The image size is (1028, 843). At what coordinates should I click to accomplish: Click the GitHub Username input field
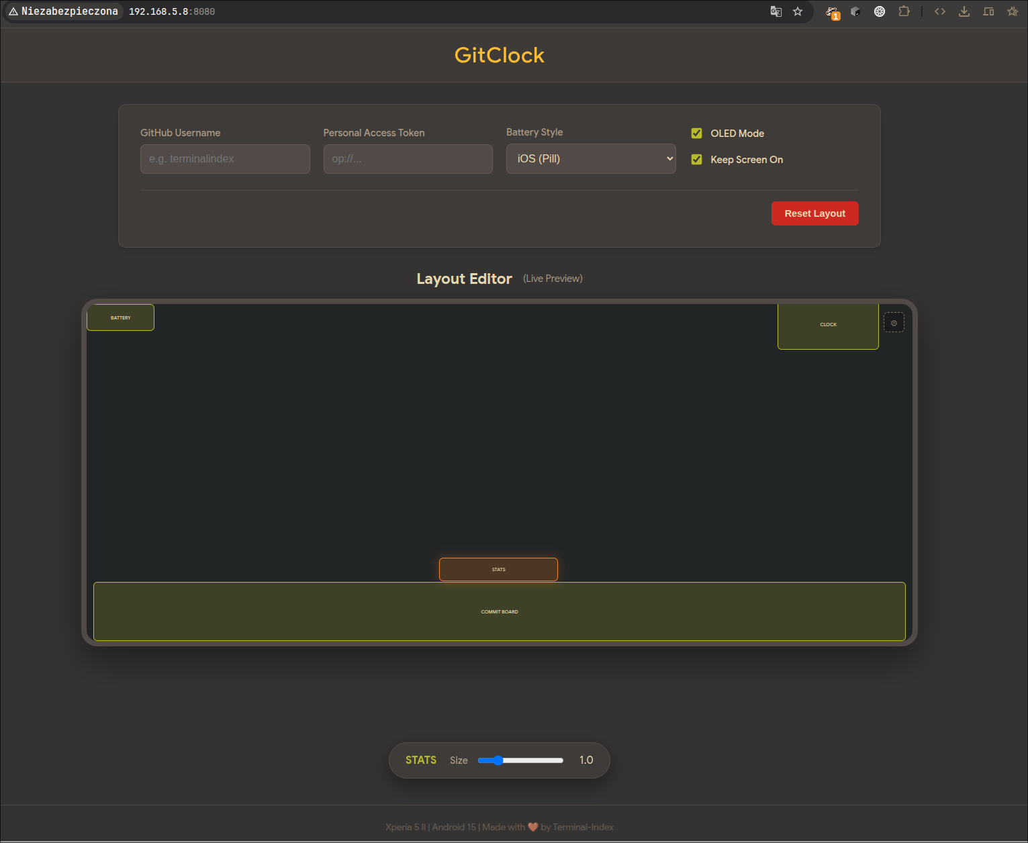click(225, 158)
